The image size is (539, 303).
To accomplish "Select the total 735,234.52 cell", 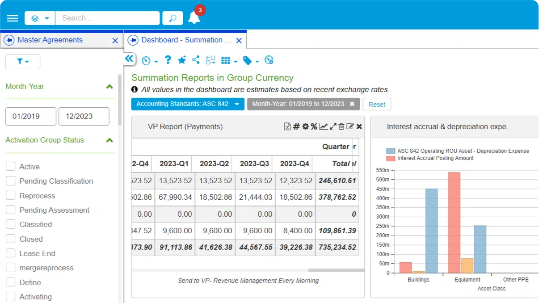I will pyautogui.click(x=337, y=247).
